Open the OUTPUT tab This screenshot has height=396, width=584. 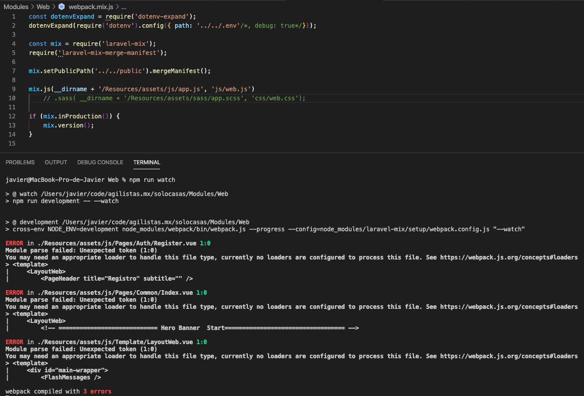(56, 162)
